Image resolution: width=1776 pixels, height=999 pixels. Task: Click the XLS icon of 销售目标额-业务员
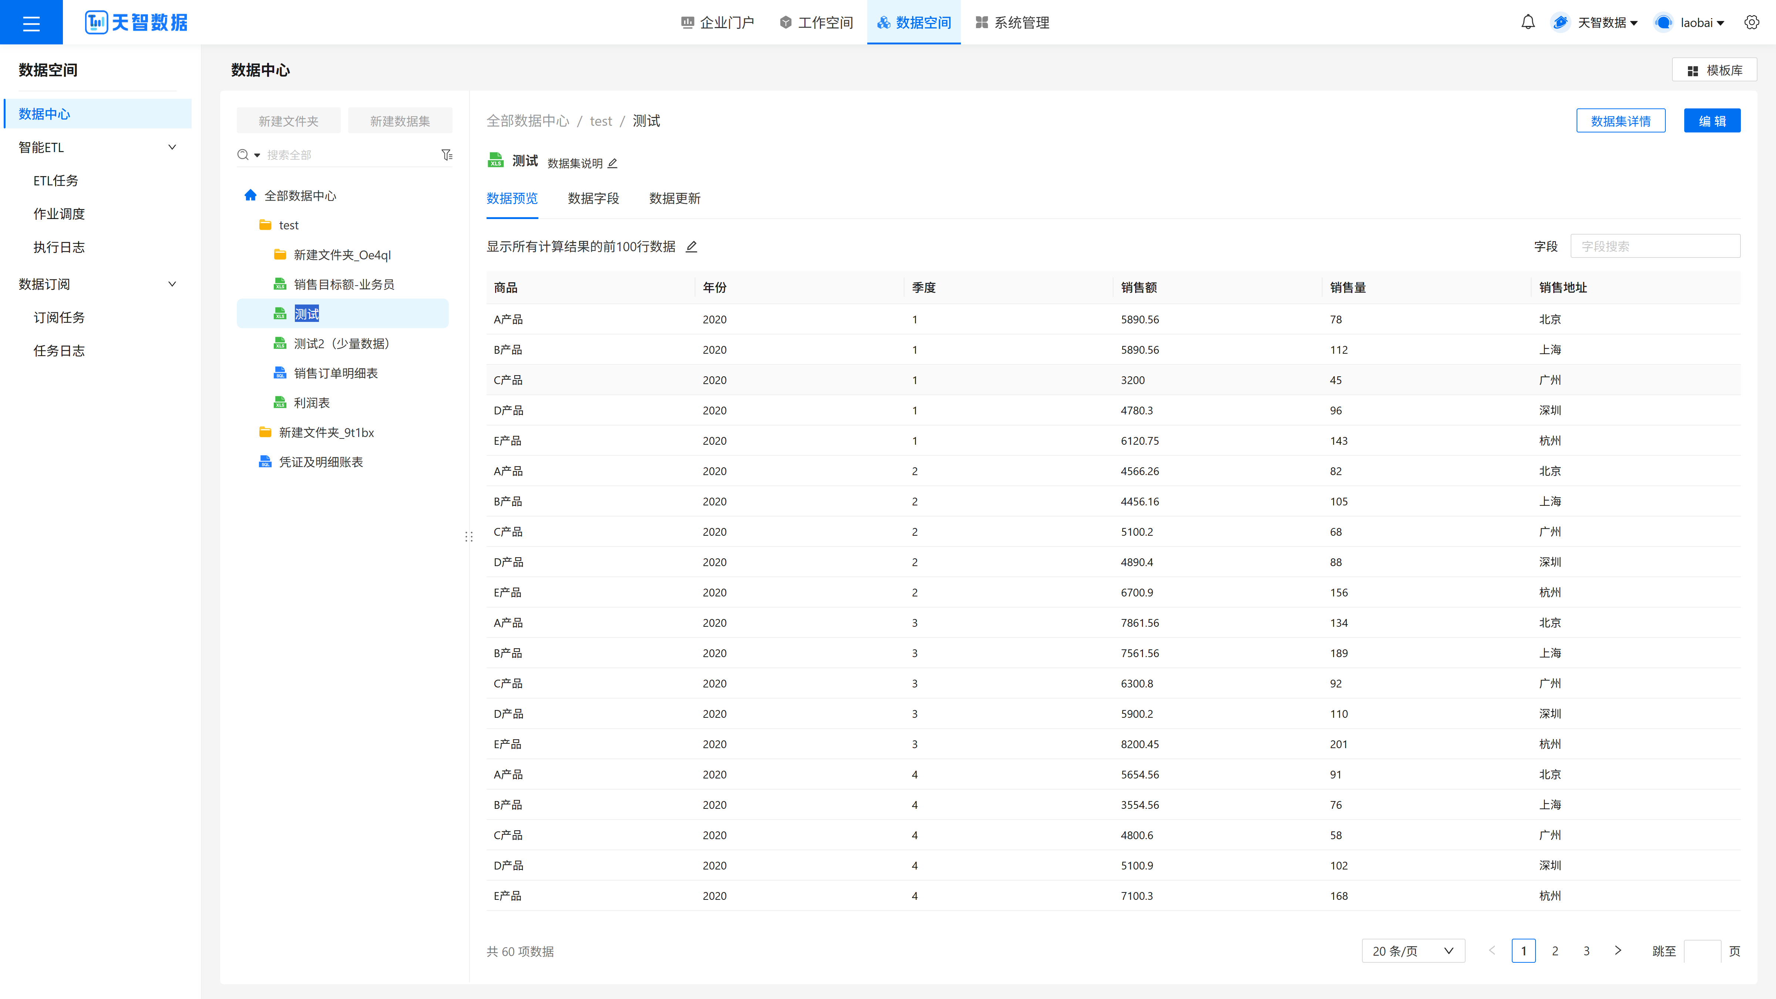click(x=280, y=284)
